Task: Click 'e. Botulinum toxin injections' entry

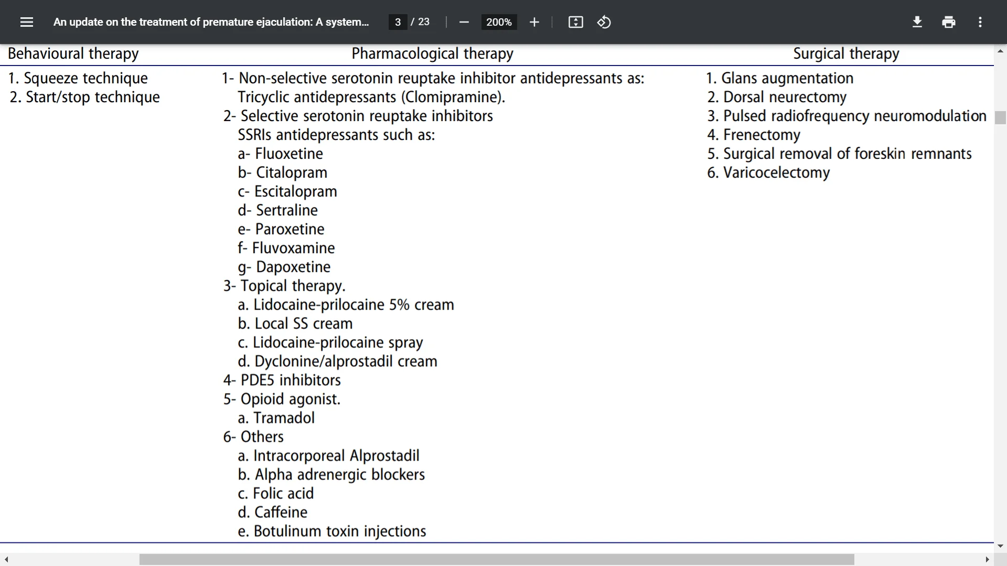Action: pos(331,531)
